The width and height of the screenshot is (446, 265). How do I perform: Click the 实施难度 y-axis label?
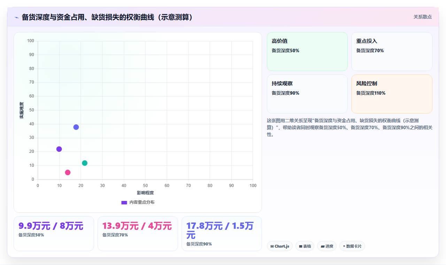pyautogui.click(x=22, y=110)
